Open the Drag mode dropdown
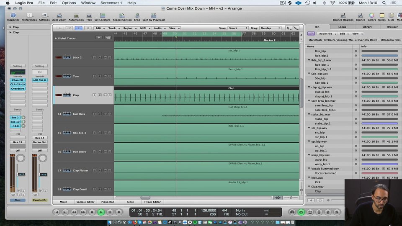The image size is (402, 226). (x=270, y=28)
